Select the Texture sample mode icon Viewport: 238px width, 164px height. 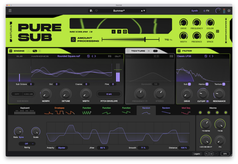tap(149, 51)
